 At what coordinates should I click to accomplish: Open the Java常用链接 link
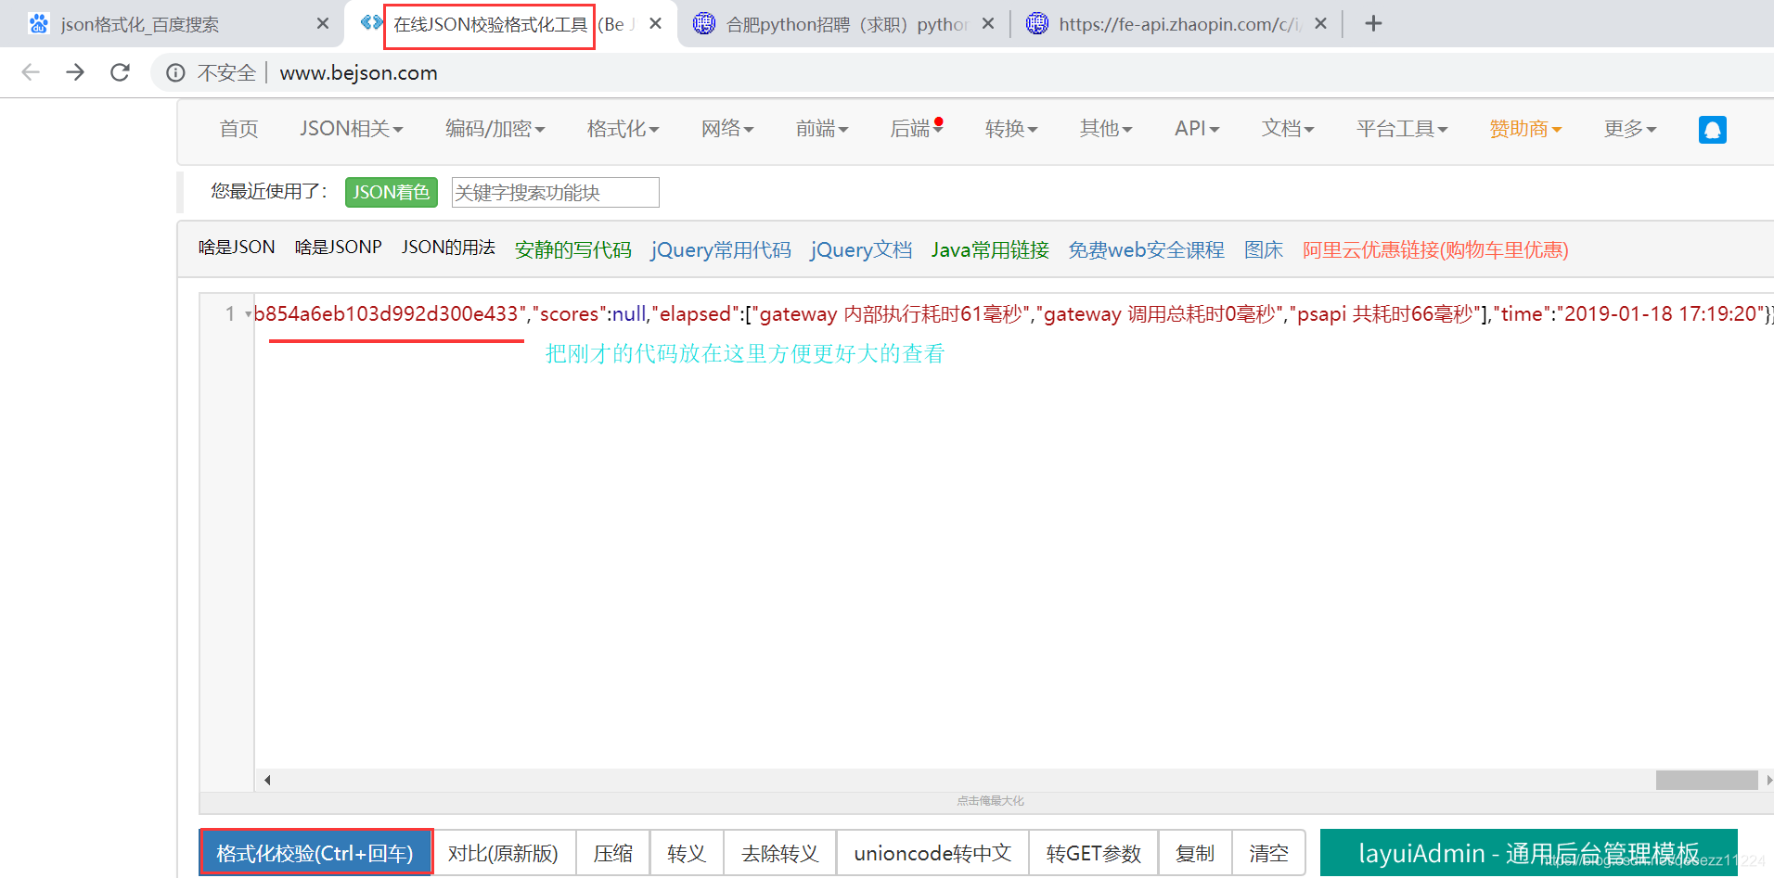(990, 250)
